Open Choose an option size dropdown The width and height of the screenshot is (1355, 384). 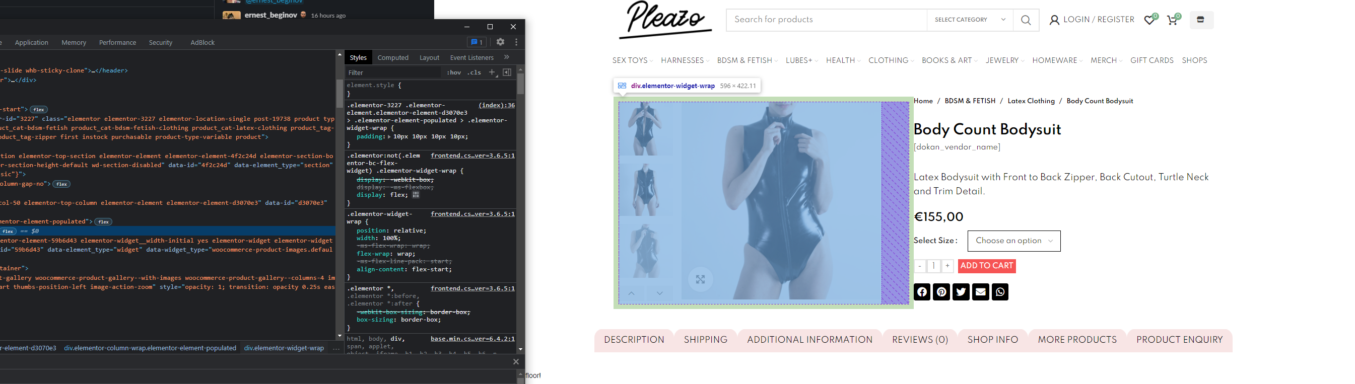(1014, 241)
